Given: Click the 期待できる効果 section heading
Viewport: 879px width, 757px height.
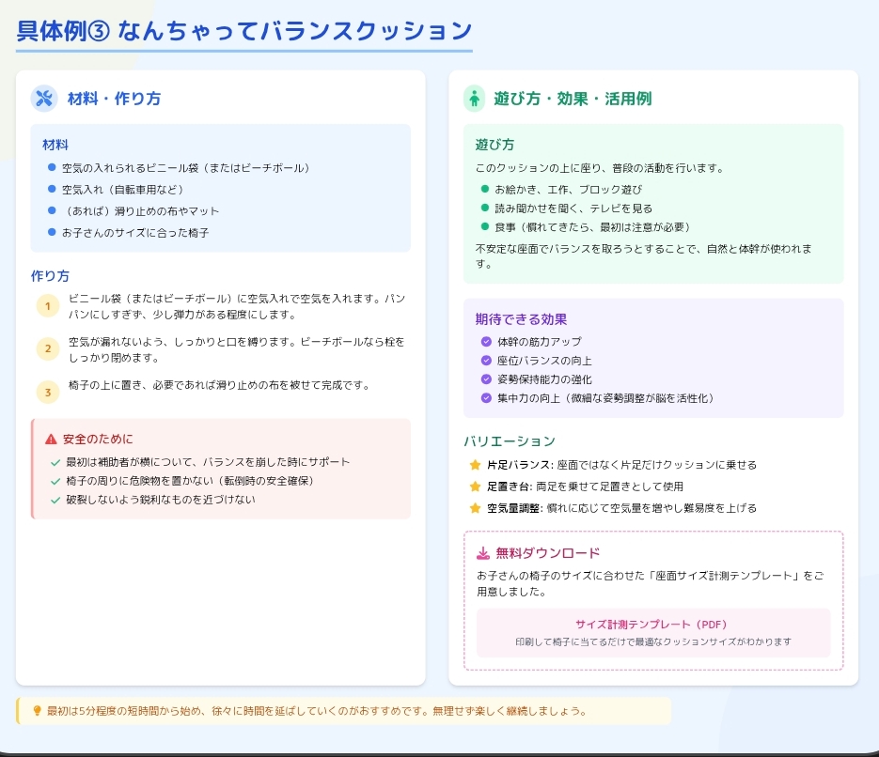Looking at the screenshot, I should coord(521,319).
